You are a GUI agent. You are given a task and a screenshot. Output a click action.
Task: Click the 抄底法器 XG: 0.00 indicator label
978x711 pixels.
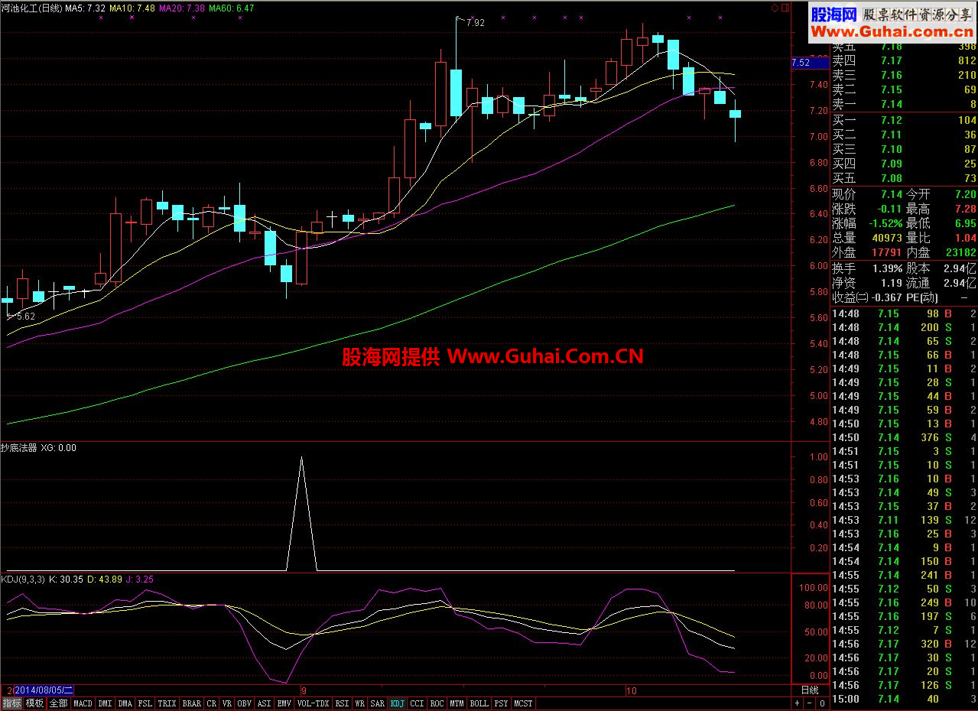[x=39, y=448]
